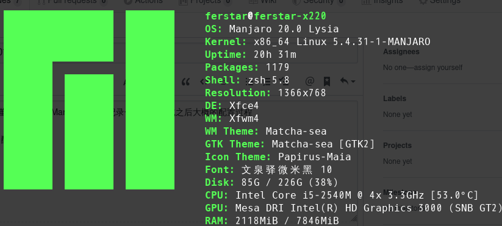
Task: Click the green Manjaro ASCII logo
Action: [x=89, y=100]
